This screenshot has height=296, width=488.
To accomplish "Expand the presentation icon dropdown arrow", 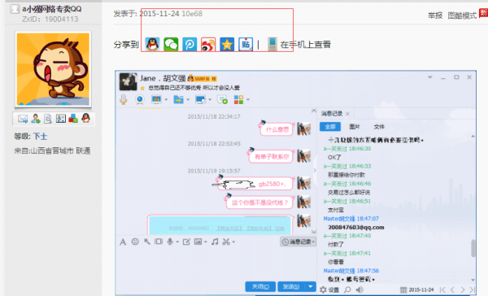I will tap(166, 100).
